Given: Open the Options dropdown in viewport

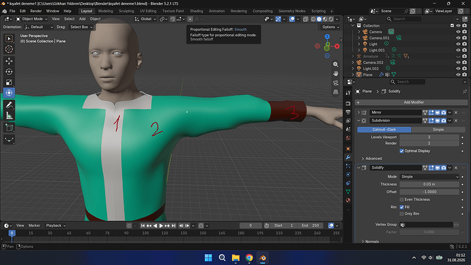Looking at the screenshot, I should pyautogui.click(x=330, y=27).
